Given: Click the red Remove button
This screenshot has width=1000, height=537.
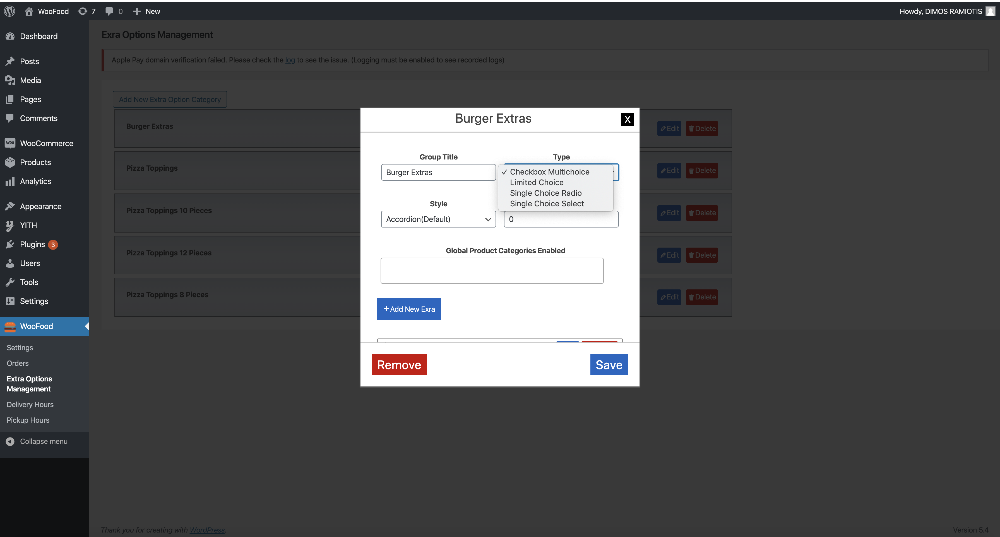Looking at the screenshot, I should click(399, 365).
